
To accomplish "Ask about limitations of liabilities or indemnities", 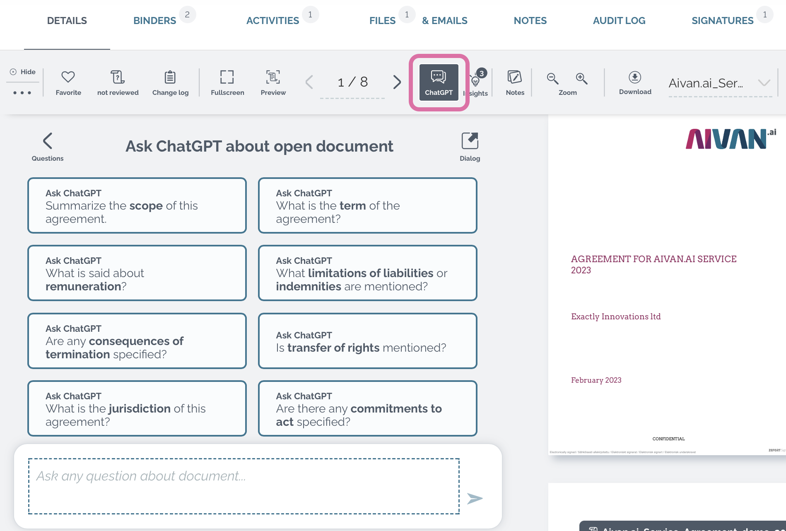I will (368, 273).
